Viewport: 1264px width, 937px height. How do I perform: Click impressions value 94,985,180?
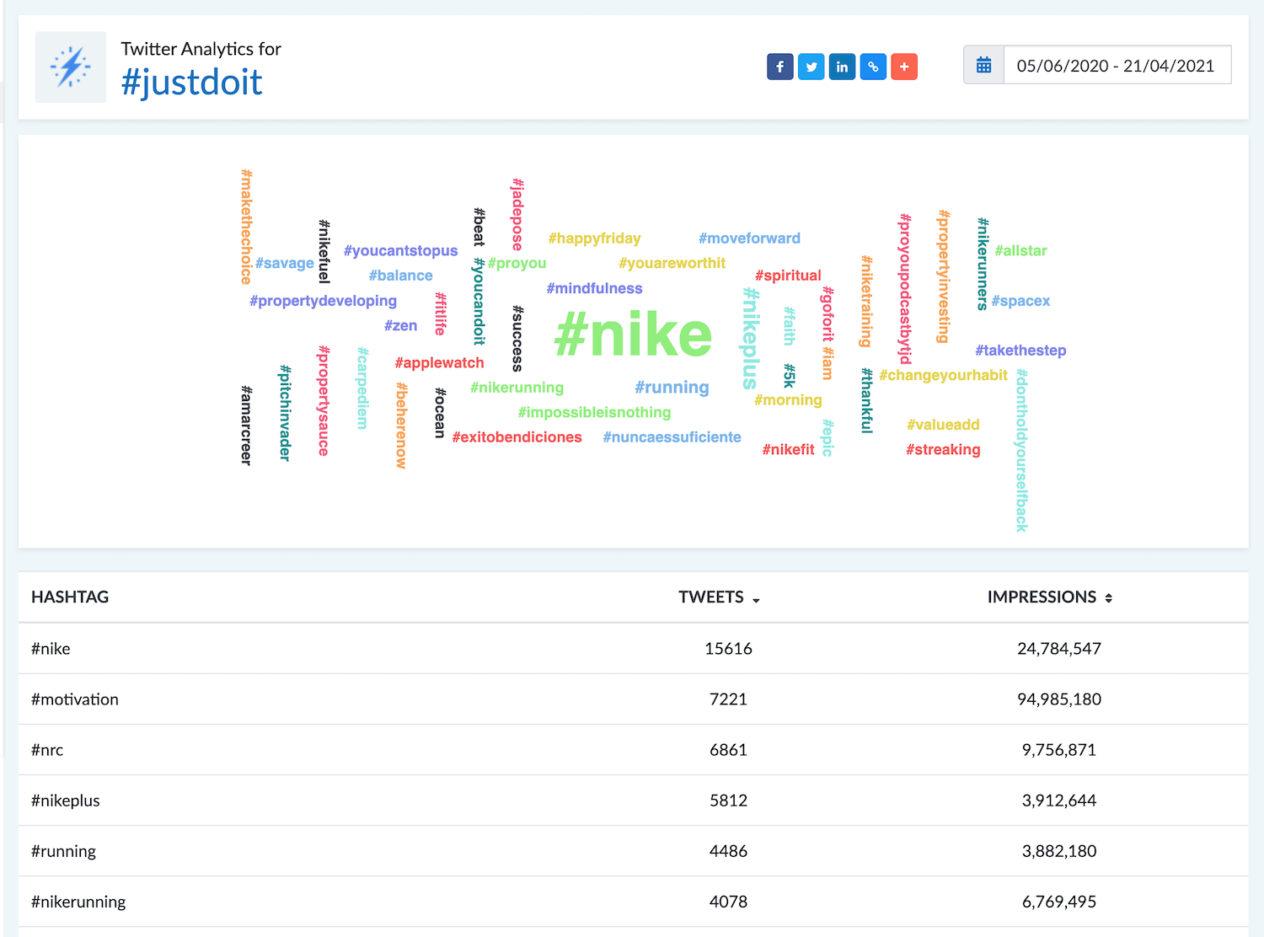pos(1059,699)
